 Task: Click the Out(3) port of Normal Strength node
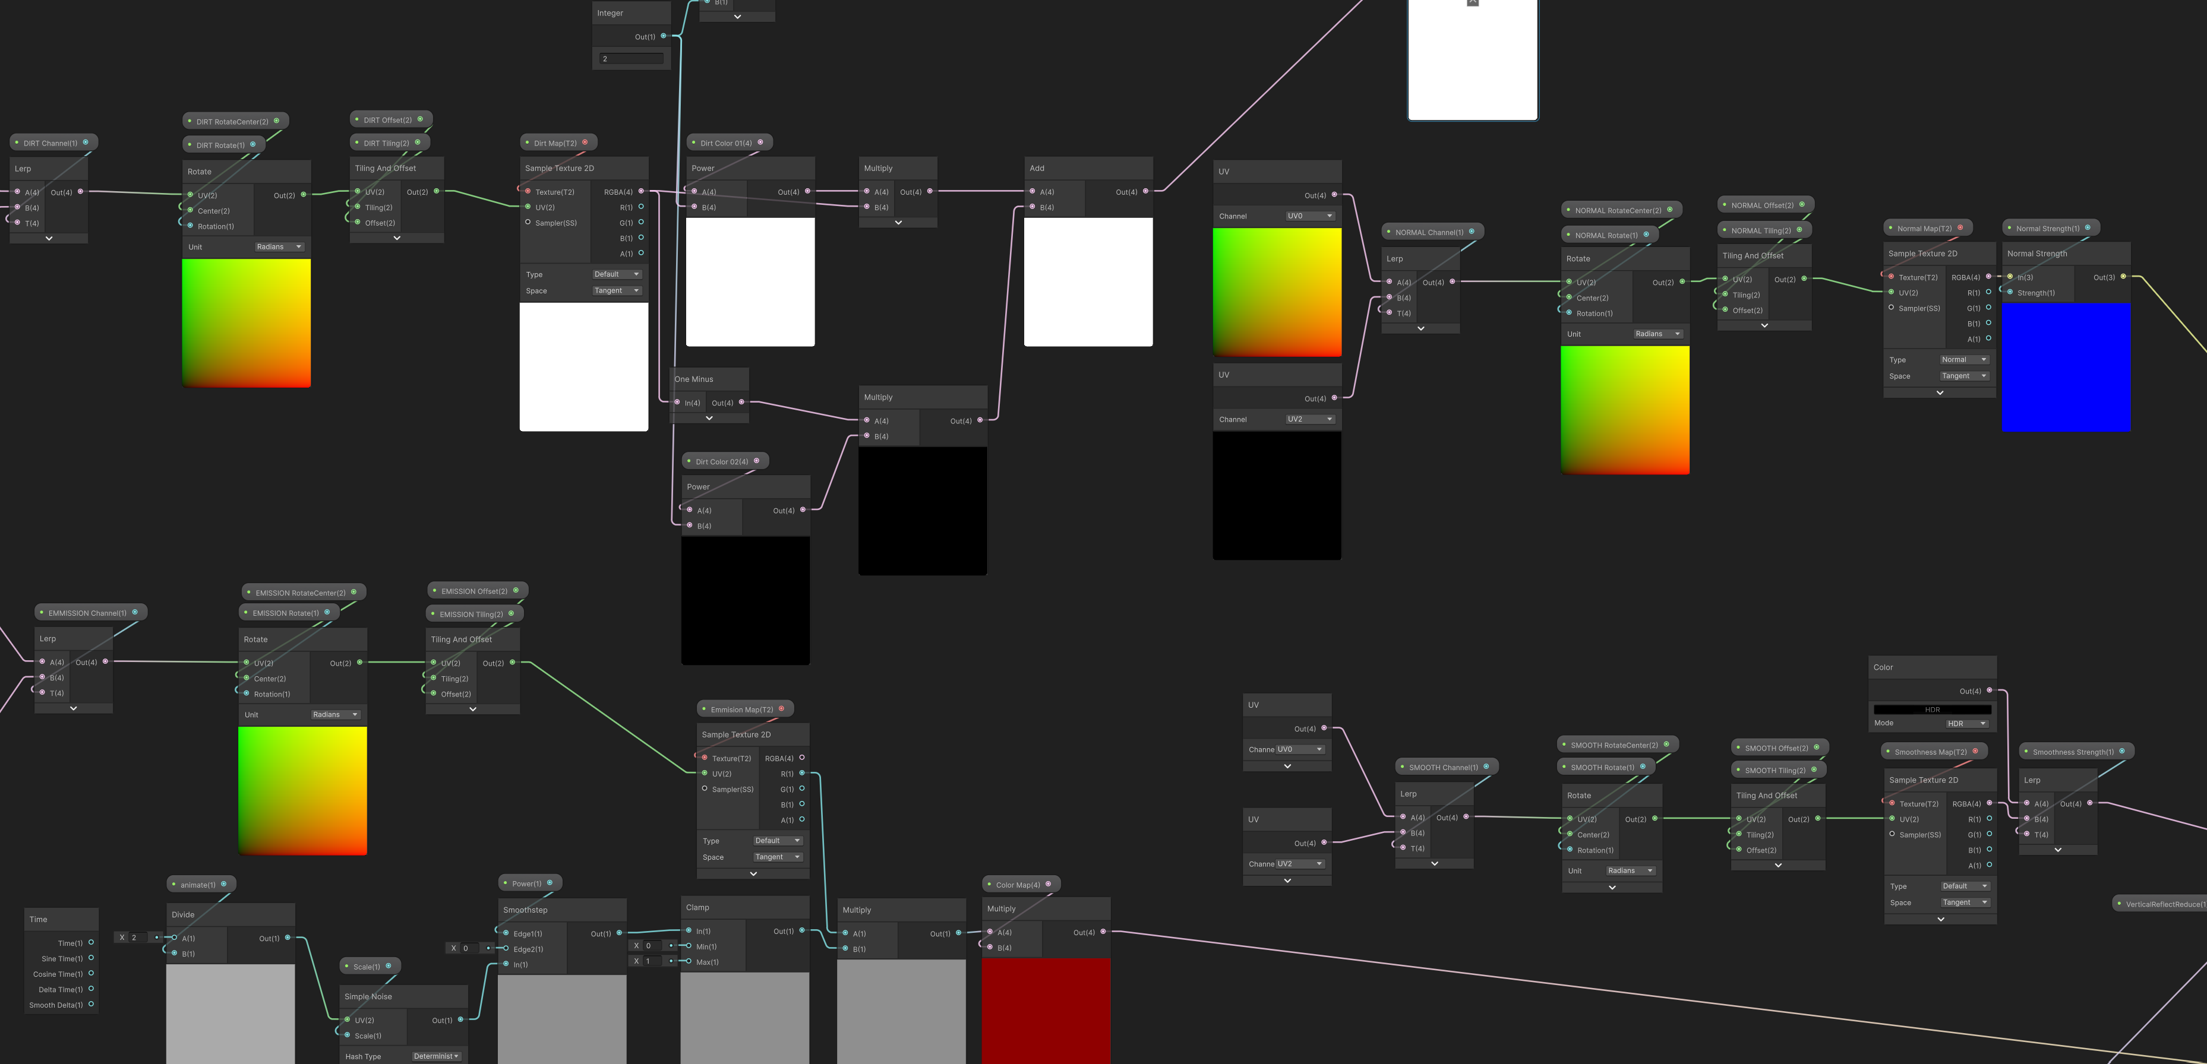(2123, 277)
